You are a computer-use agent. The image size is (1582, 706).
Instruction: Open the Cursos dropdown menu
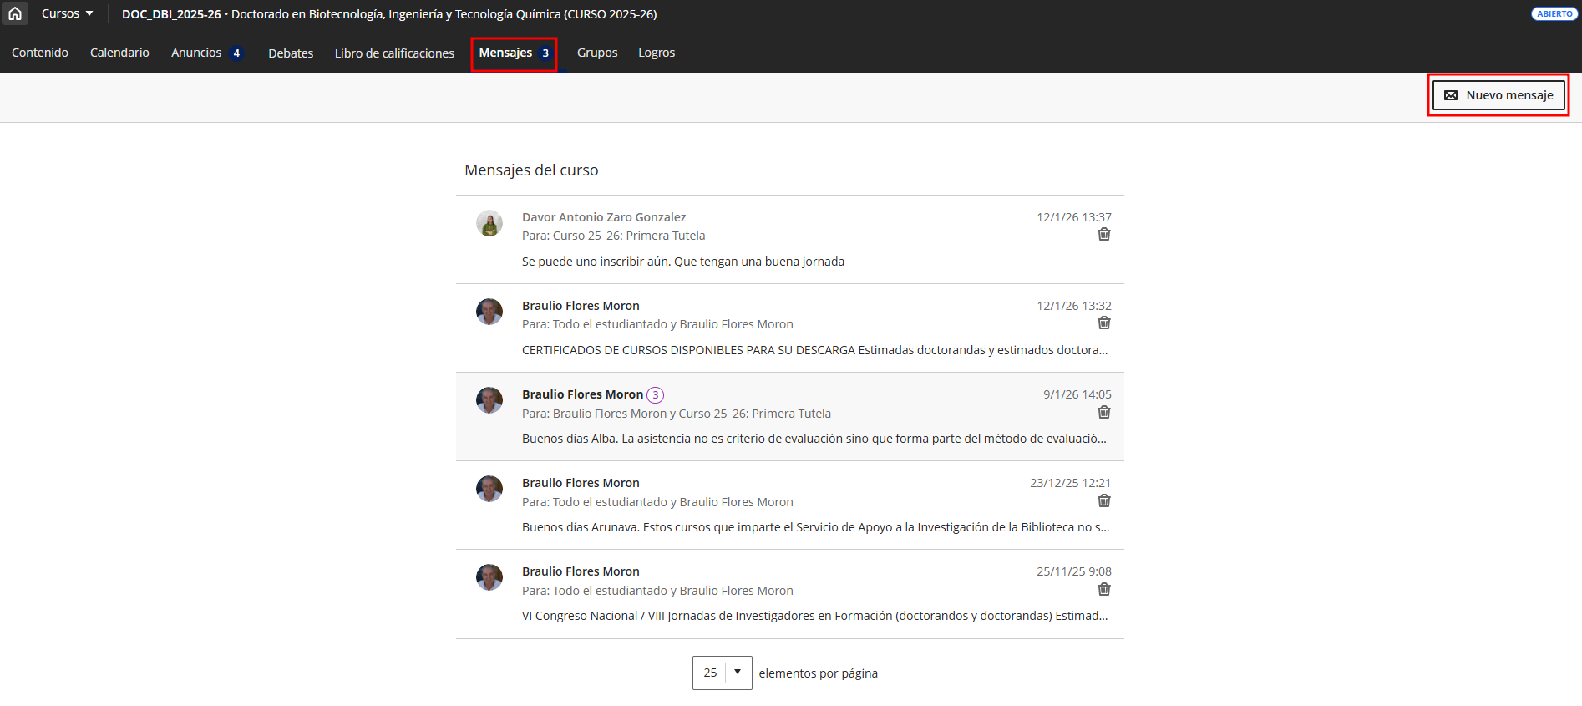[67, 13]
